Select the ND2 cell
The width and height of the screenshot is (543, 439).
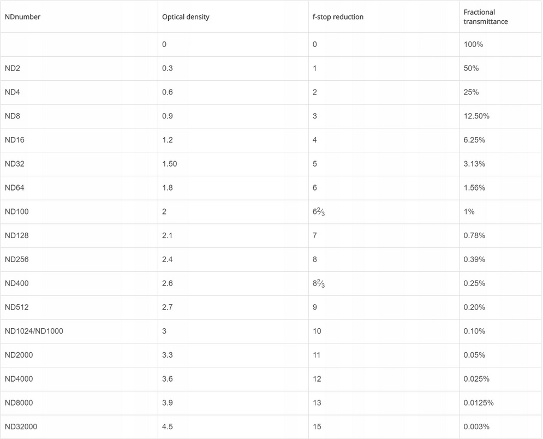(x=13, y=68)
